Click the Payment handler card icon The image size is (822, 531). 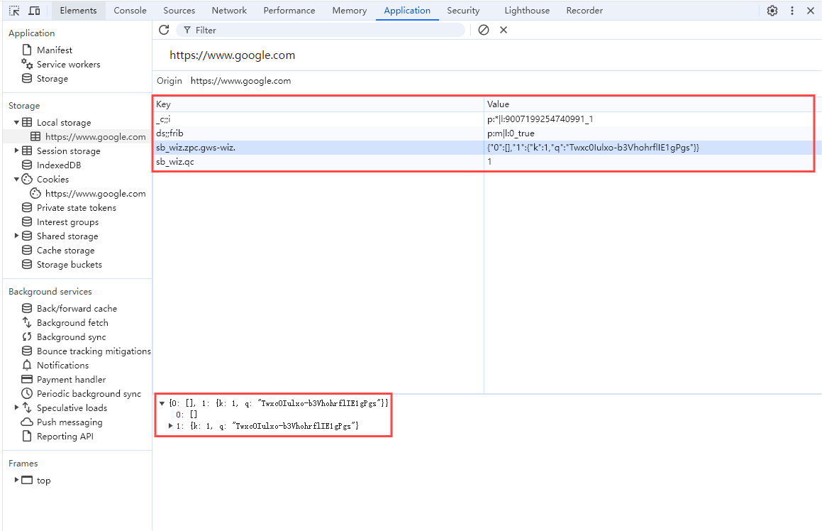27,379
